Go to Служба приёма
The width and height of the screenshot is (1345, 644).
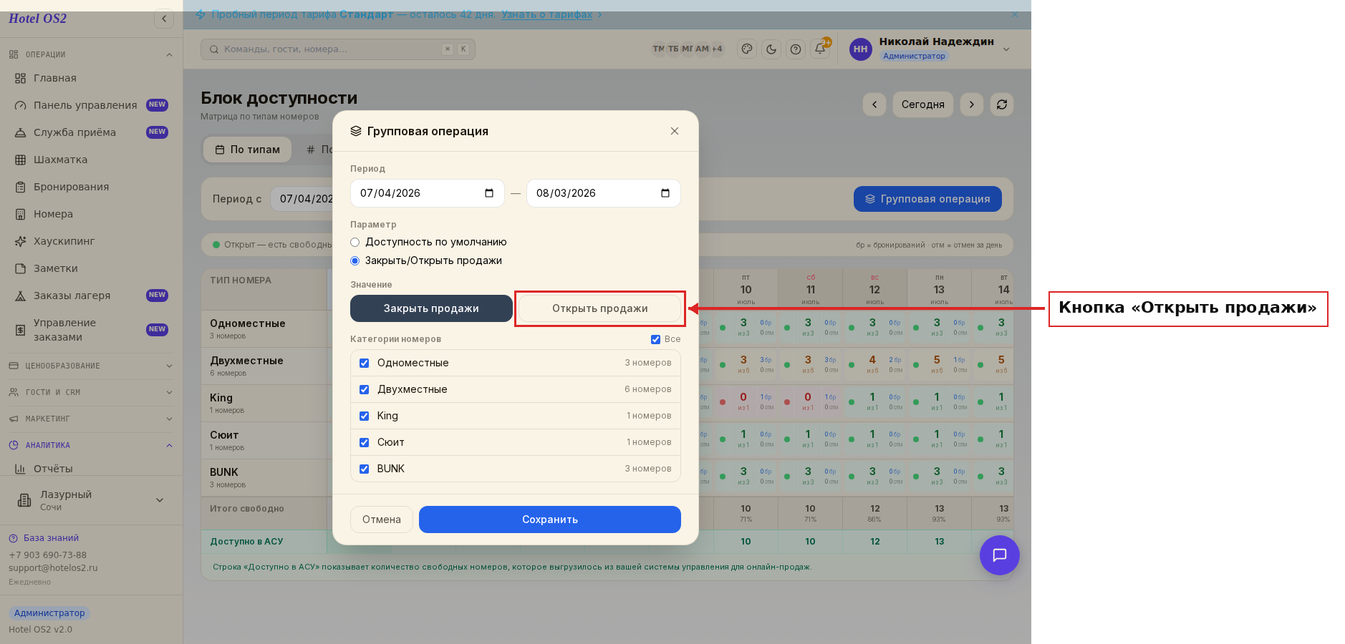click(x=92, y=132)
